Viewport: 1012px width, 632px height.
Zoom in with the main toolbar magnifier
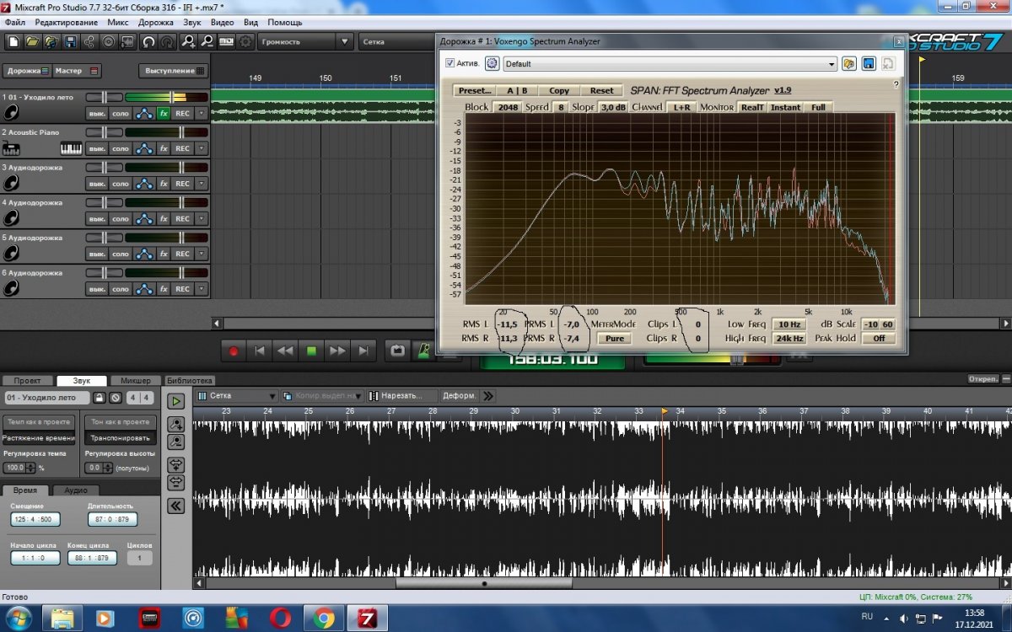coord(189,41)
